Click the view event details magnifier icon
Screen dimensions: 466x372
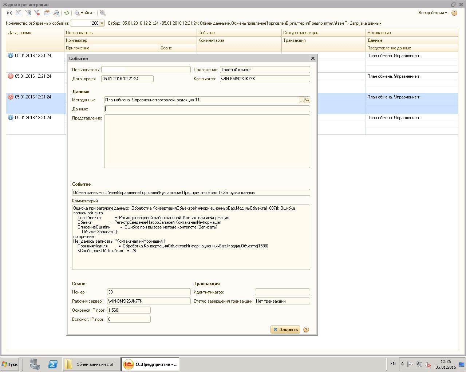pos(56,13)
